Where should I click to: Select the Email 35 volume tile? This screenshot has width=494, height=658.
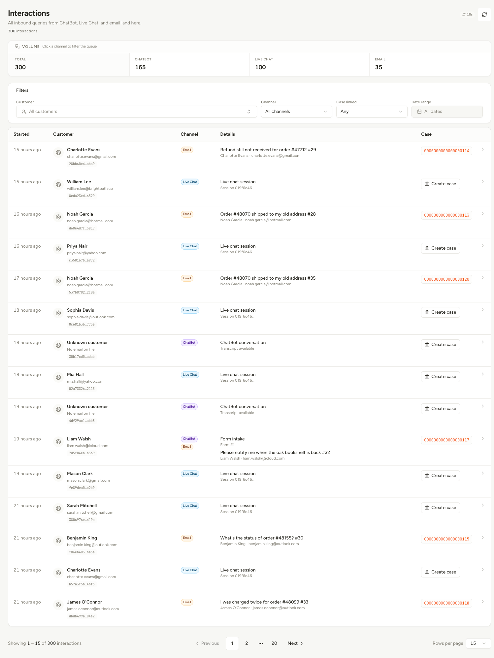[x=430, y=64]
